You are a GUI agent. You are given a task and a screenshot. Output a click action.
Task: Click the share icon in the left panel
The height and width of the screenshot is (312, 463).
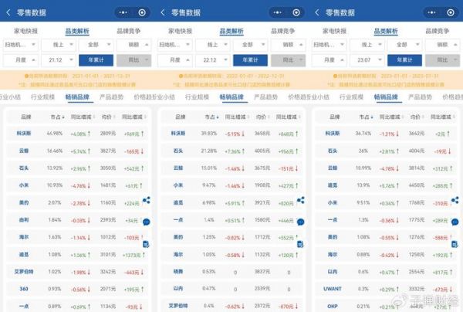tap(147, 200)
